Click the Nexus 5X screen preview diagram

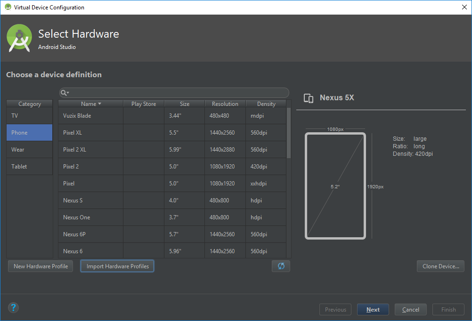(x=335, y=186)
